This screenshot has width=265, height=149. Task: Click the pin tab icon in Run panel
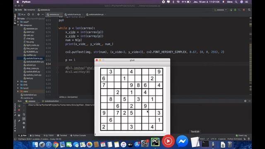click(19, 121)
